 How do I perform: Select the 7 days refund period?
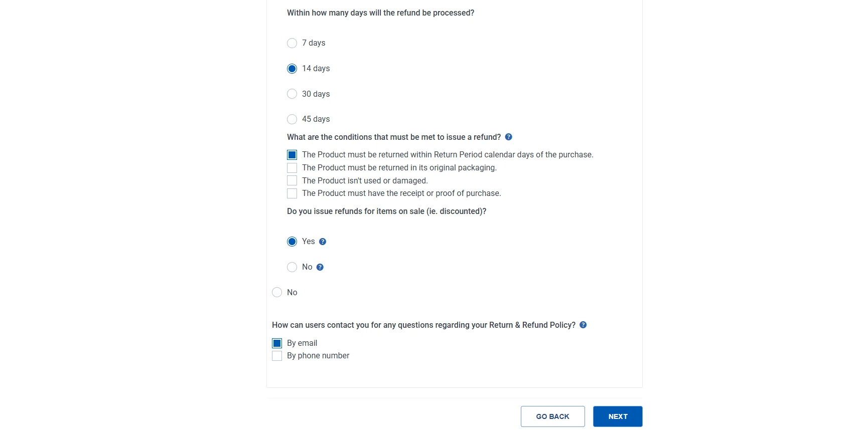292,43
